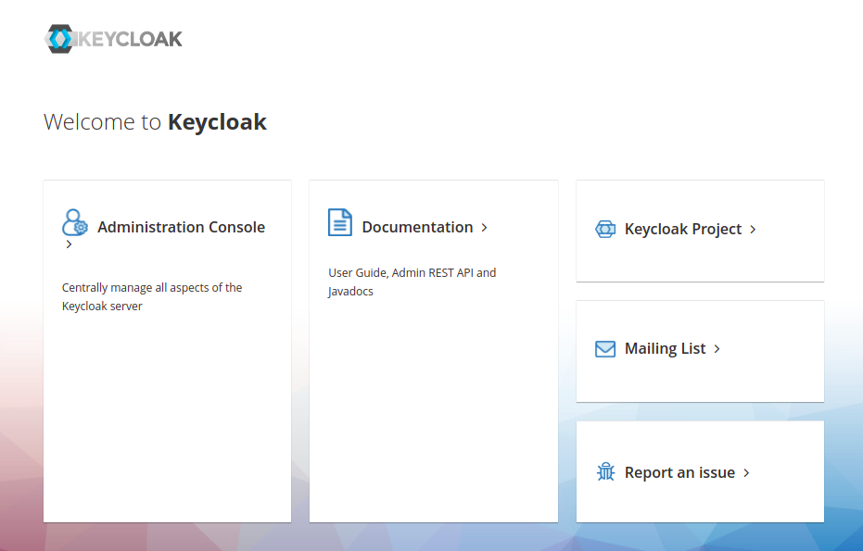Click the chevron under Administration Console icon
The width and height of the screenshot is (863, 551).
click(x=69, y=244)
